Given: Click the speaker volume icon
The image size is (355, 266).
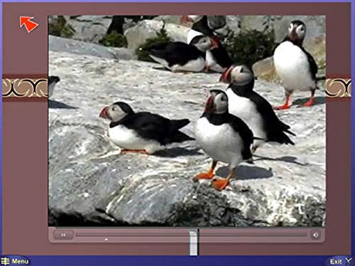Looking at the screenshot, I should pos(315,235).
